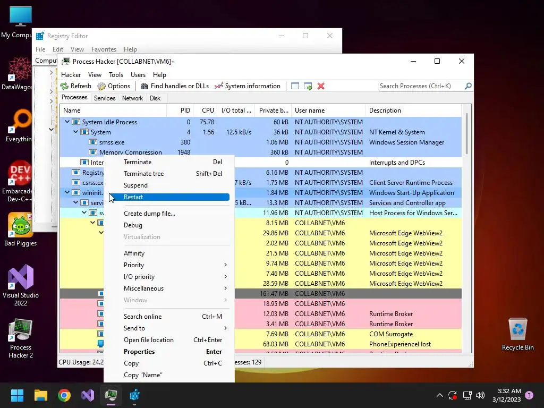Viewport: 544px width, 408px height.
Task: Open Windows Start menu
Action: point(17,395)
